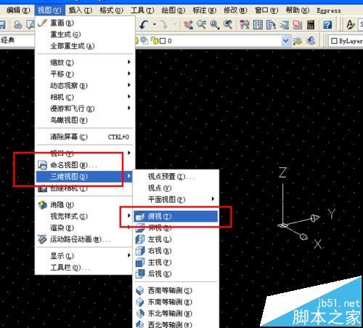
Task: Toggle the layer 0 lock icon
Action: (x=154, y=40)
